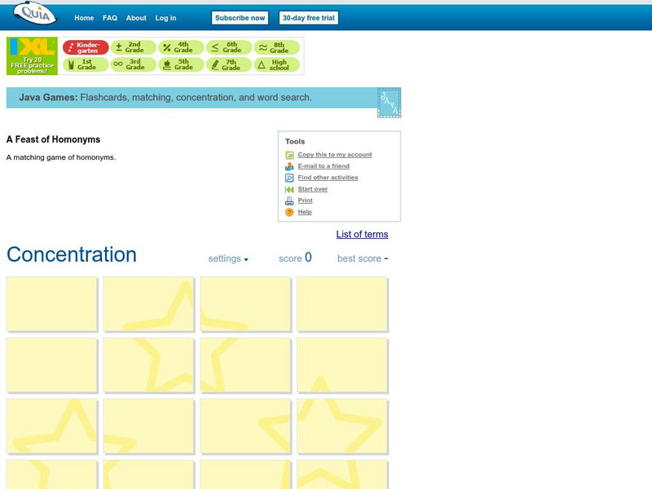Image resolution: width=652 pixels, height=489 pixels.
Task: Flip the third card in the second row
Action: tap(245, 365)
